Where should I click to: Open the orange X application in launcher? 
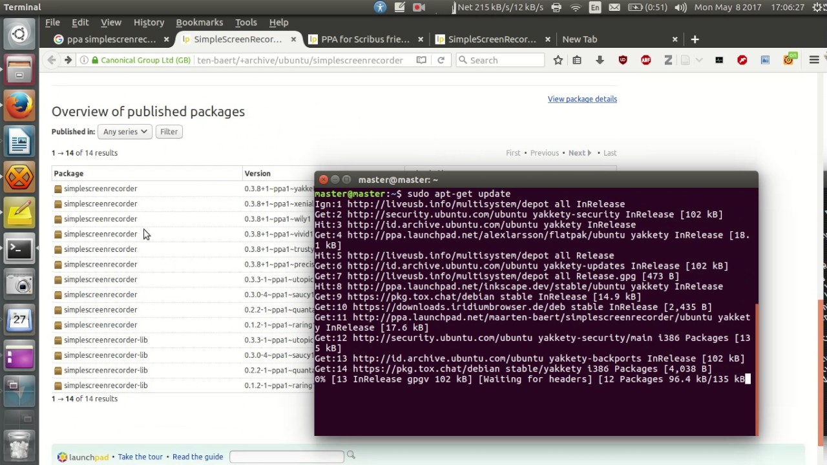tap(19, 176)
